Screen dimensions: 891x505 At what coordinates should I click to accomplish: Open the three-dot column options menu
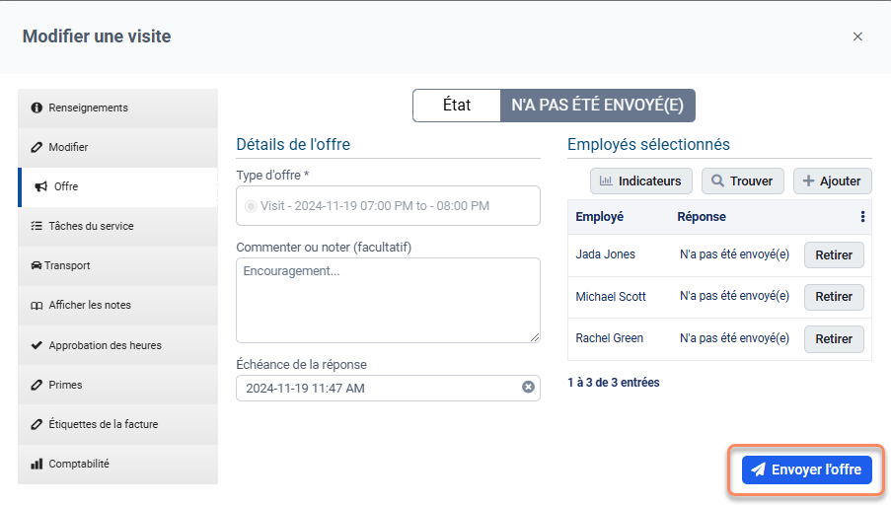(862, 217)
